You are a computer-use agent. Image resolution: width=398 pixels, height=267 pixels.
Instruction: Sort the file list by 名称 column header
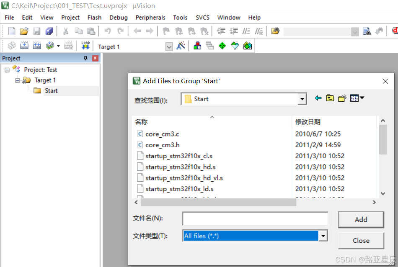click(x=212, y=122)
